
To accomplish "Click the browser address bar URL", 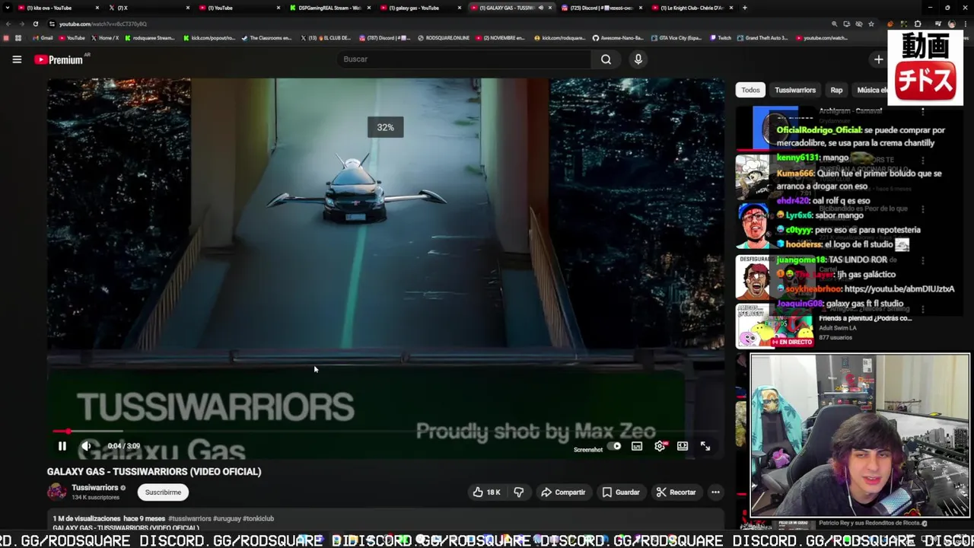I will [x=103, y=24].
